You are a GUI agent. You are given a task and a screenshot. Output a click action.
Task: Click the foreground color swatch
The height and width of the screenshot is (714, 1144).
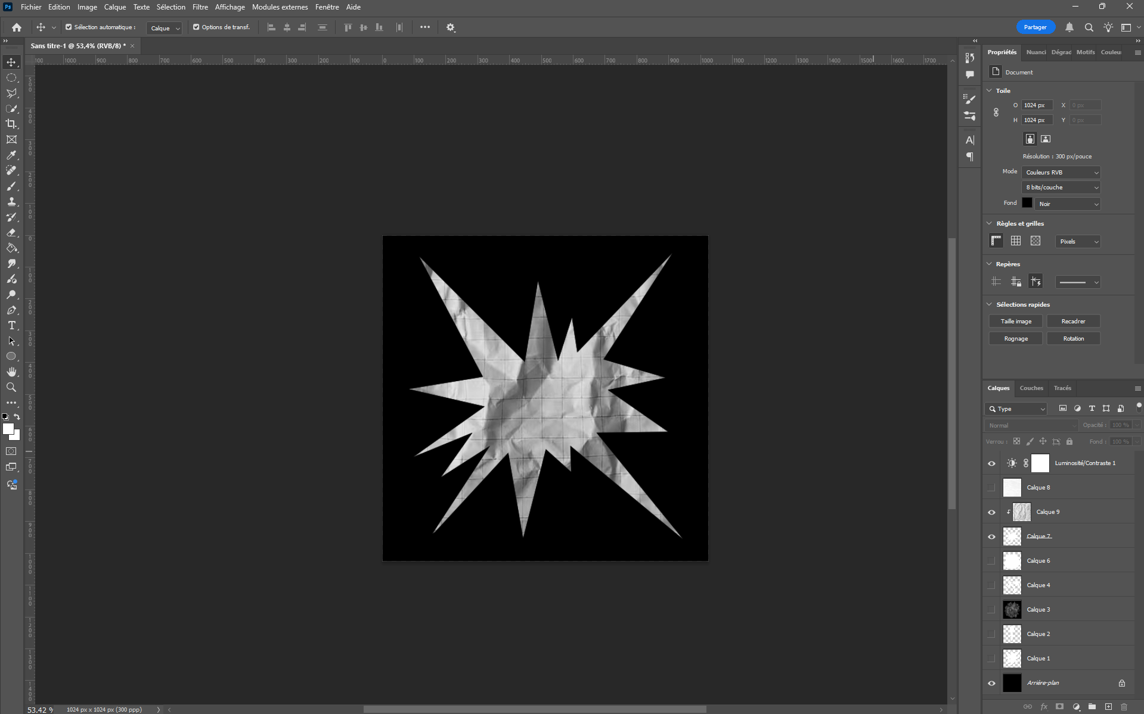[8, 429]
